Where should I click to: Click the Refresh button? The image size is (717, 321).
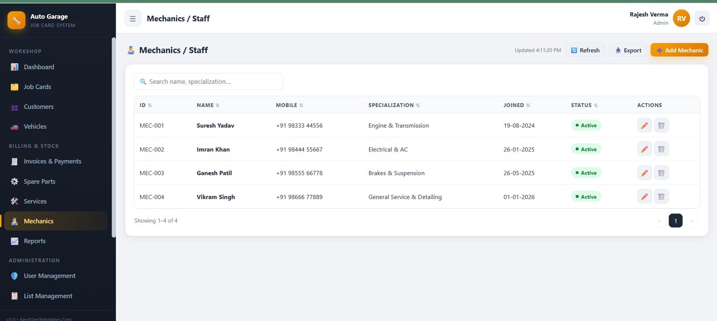(x=585, y=50)
